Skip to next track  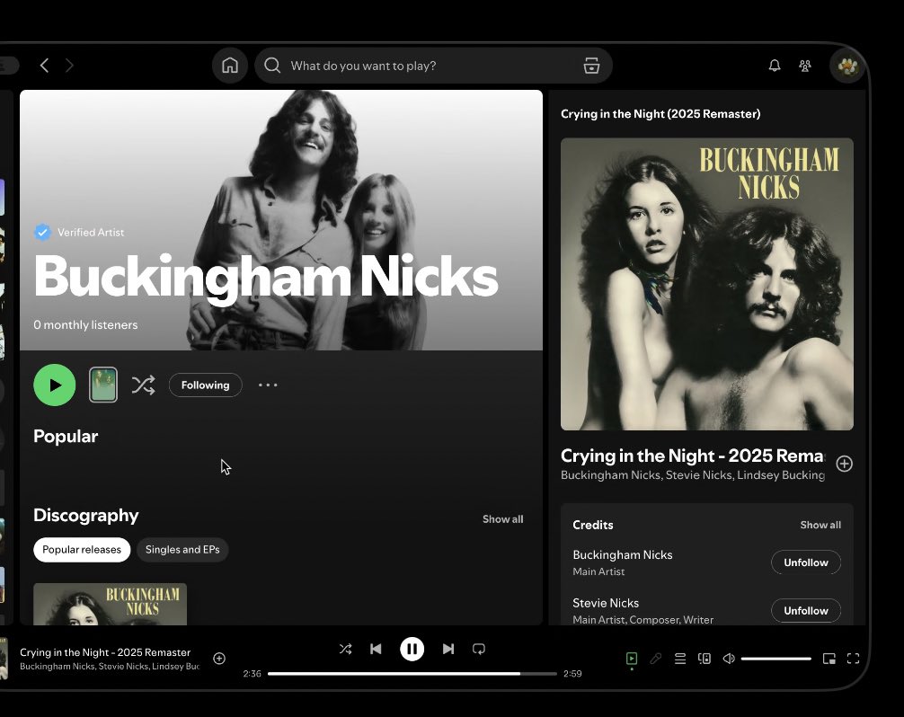448,649
